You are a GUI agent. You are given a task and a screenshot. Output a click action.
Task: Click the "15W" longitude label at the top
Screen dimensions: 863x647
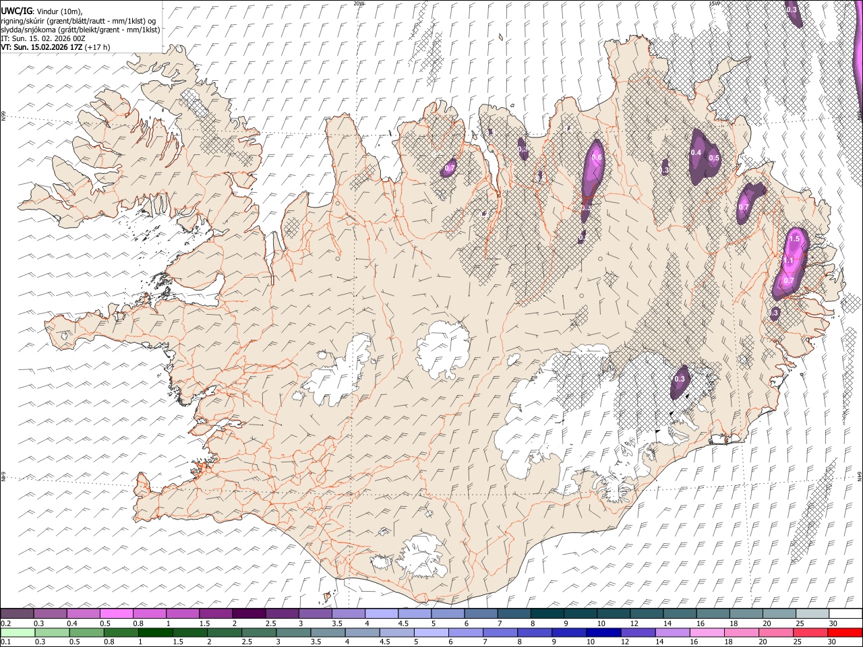pyautogui.click(x=714, y=3)
